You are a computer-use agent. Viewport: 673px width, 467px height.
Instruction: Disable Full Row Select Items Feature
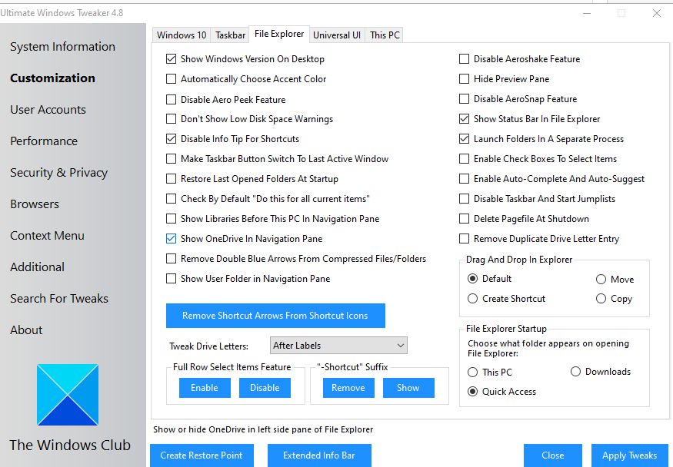pos(265,388)
